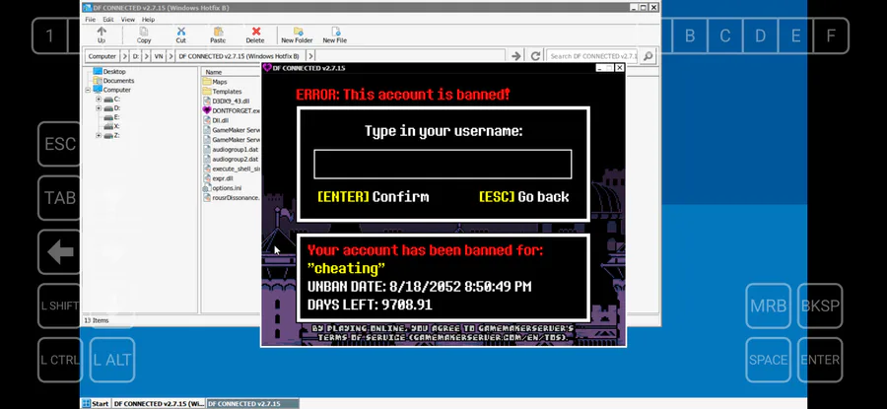This screenshot has width=887, height=409.
Task: Click the Computer breadcrumb segment
Action: [102, 56]
